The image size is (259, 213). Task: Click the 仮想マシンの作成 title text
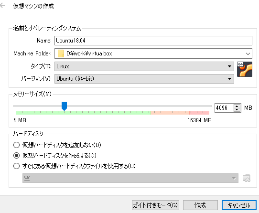(x=33, y=6)
